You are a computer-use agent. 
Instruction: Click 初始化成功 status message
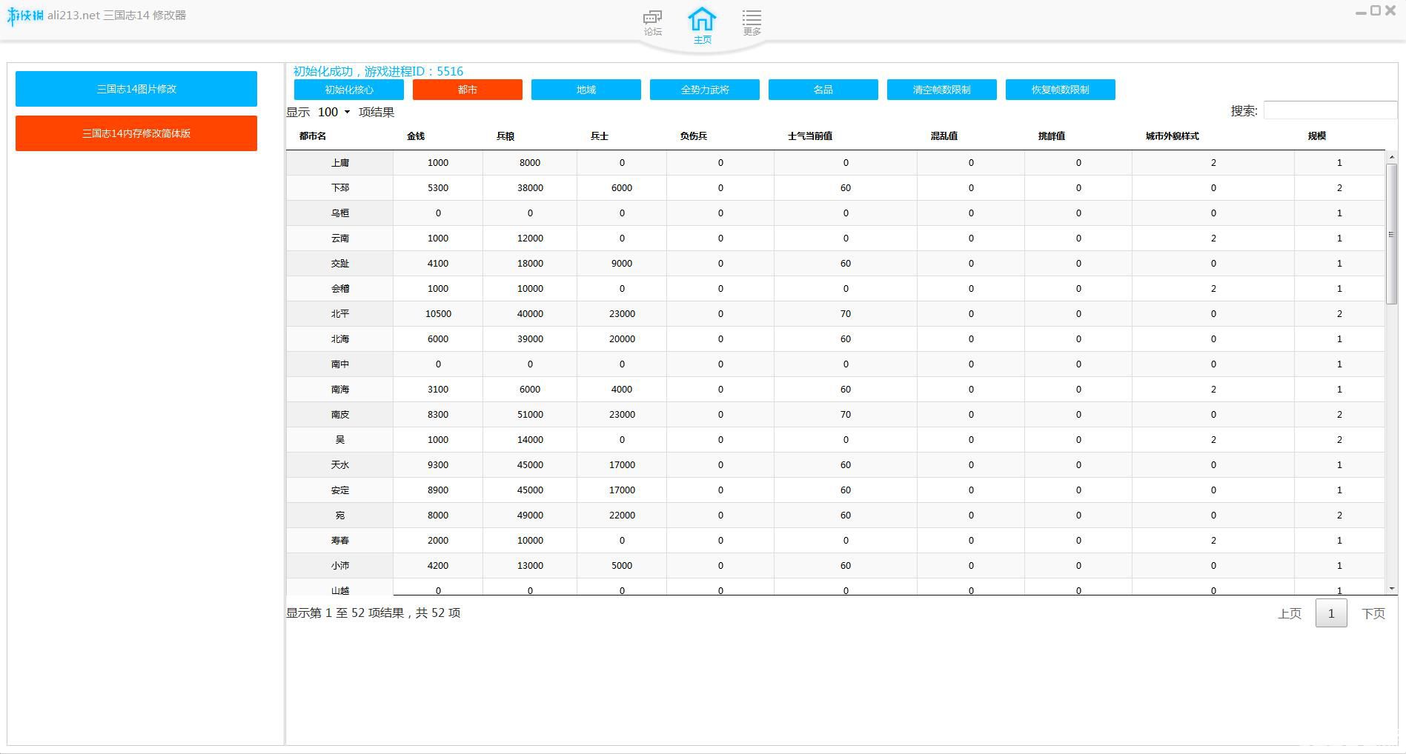378,71
